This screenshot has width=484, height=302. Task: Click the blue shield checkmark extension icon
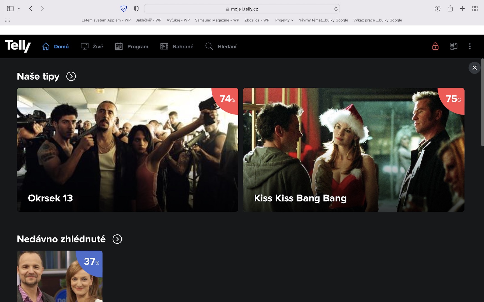pyautogui.click(x=124, y=9)
